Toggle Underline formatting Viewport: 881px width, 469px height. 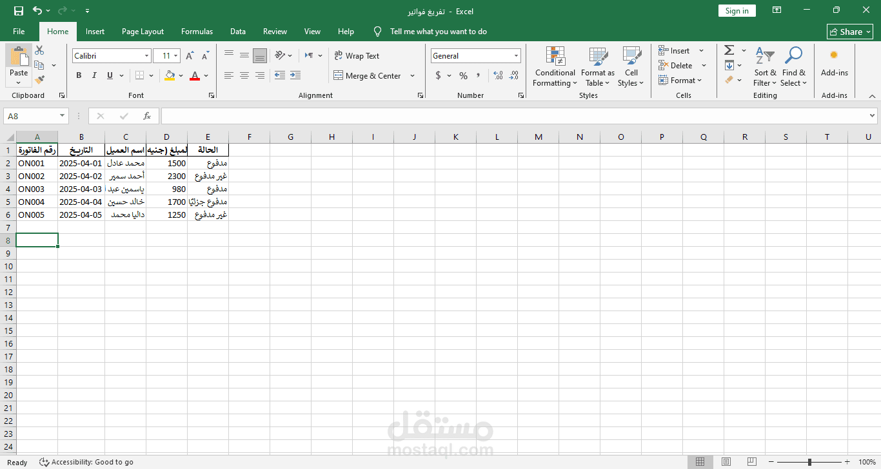[x=110, y=75]
